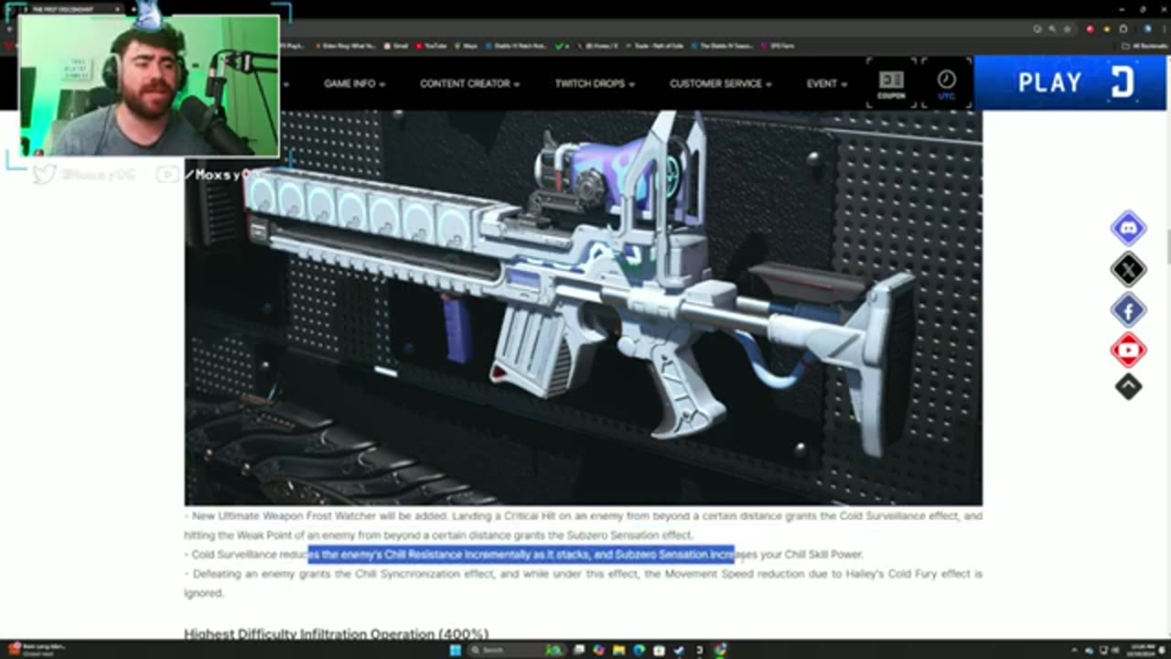Viewport: 1171px width, 659px height.
Task: Open the Gmail bookmark
Action: (396, 46)
